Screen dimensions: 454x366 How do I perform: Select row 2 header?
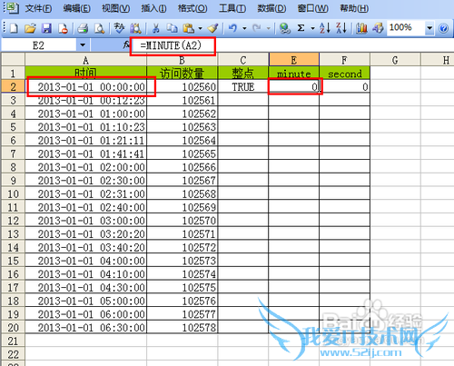(x=13, y=86)
